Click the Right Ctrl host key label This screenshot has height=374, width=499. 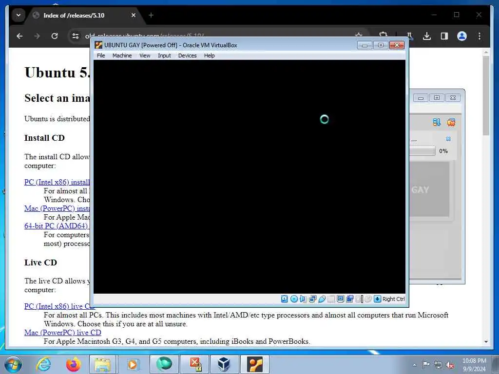click(x=393, y=299)
